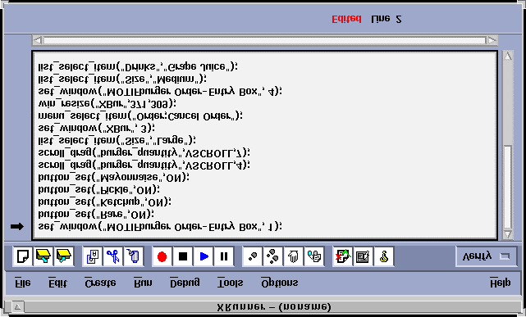Viewport: 526px width, 317px height.
Task: Click the vertical scrollbar thumb
Action: pyautogui.click(x=508, y=187)
